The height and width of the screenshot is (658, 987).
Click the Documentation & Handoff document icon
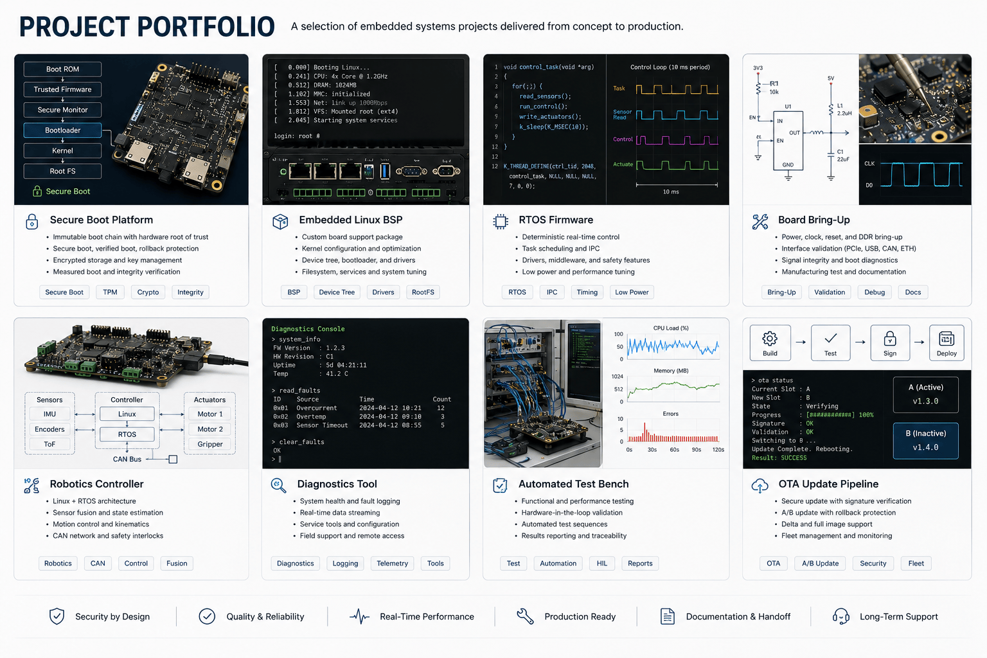point(668,616)
